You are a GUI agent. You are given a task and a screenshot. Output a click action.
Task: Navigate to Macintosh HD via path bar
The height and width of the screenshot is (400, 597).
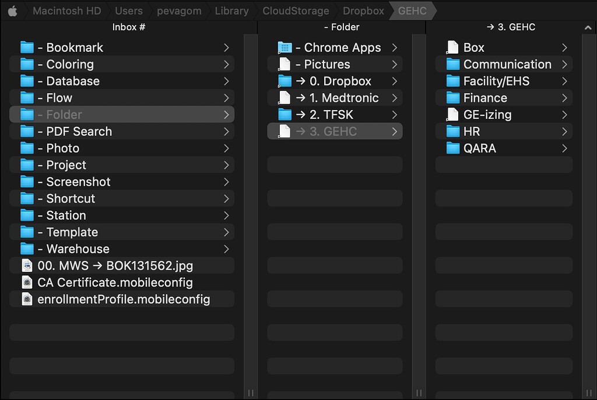pyautogui.click(x=68, y=10)
